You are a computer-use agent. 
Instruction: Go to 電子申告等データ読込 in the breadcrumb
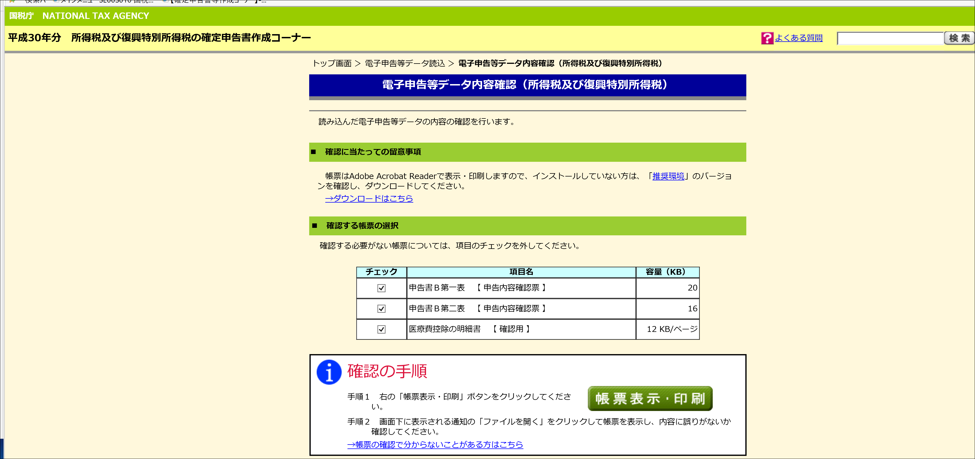[x=405, y=63]
